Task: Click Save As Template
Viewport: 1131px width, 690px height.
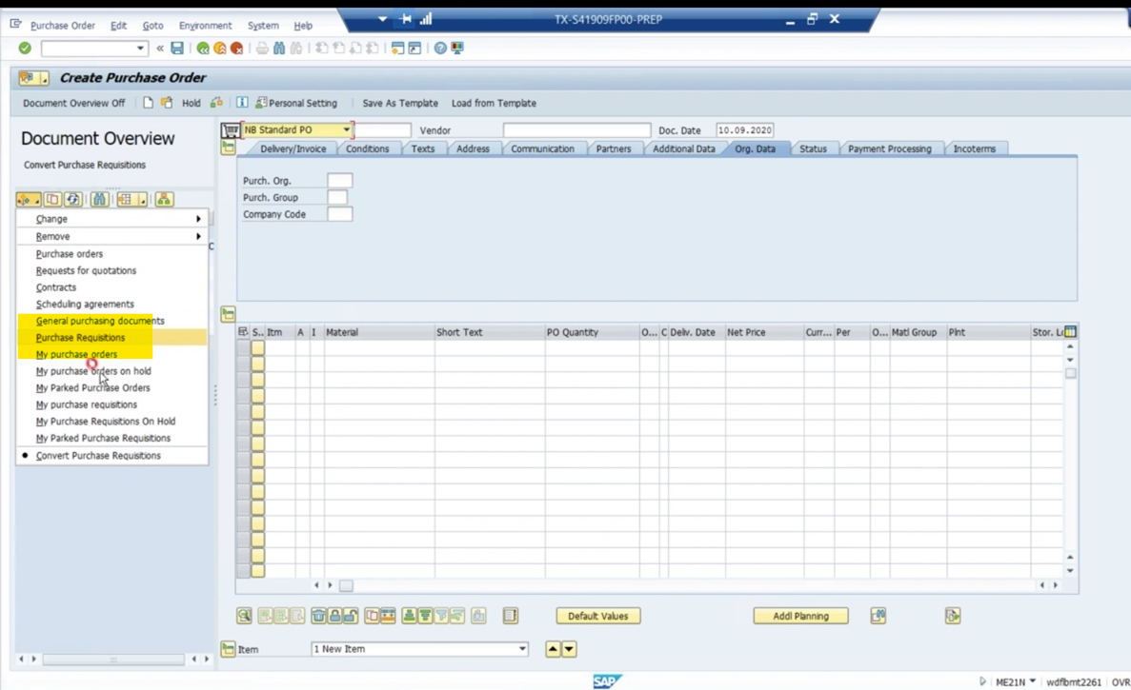Action: [x=400, y=103]
